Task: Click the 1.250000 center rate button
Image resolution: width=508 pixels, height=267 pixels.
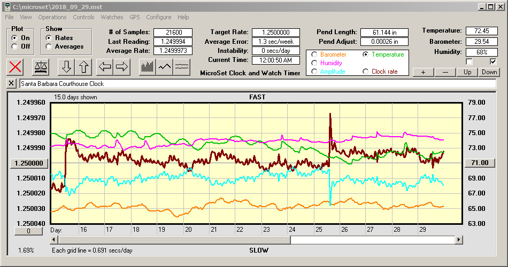Action: click(29, 163)
